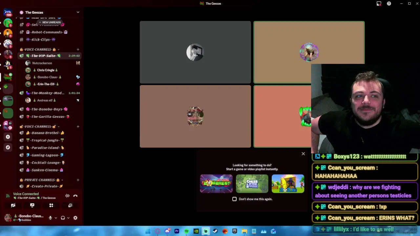The image size is (420, 236).
Task: Collapse the first VOICE-CHANNELS category
Action: pyautogui.click(x=40, y=49)
